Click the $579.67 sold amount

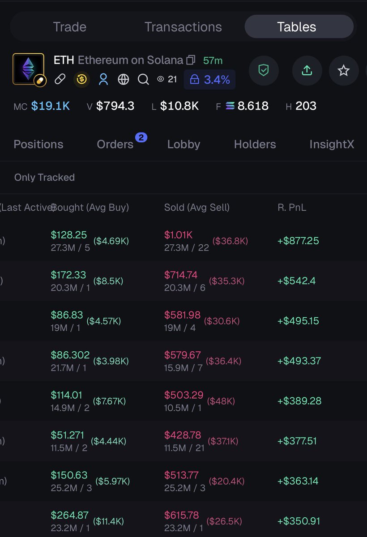click(183, 355)
